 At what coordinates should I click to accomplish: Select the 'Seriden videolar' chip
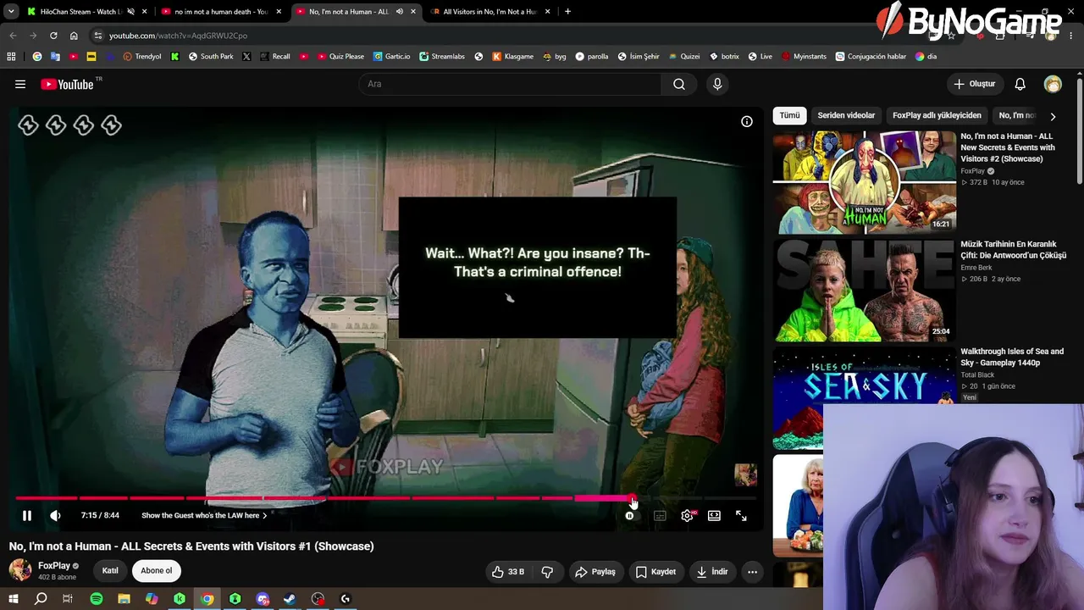tap(846, 115)
